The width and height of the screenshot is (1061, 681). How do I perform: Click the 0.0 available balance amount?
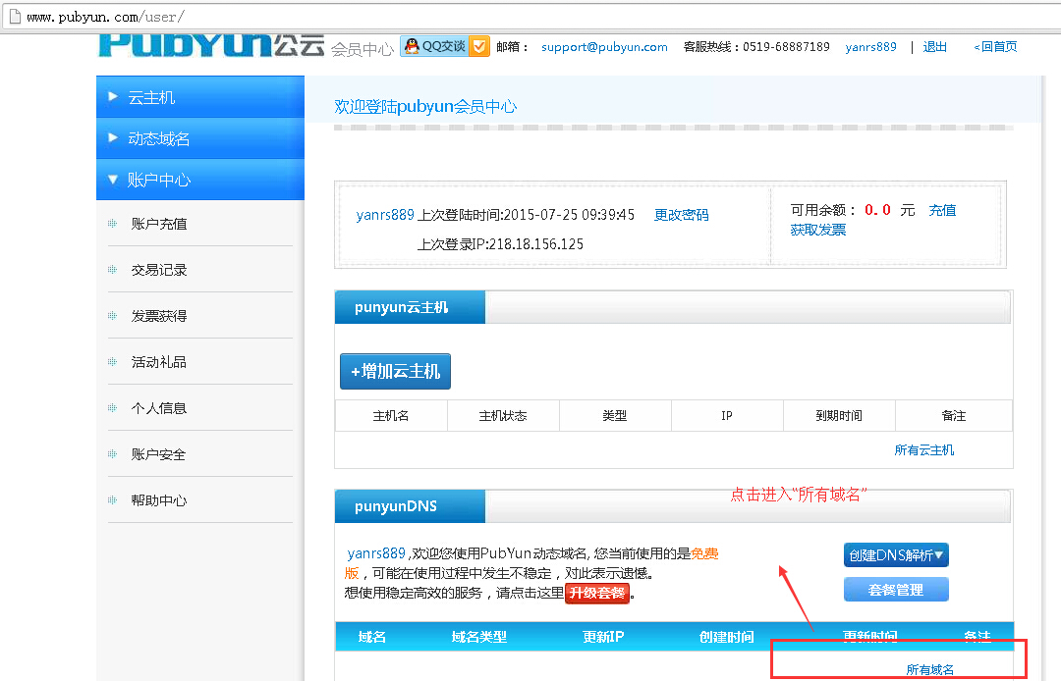click(877, 210)
